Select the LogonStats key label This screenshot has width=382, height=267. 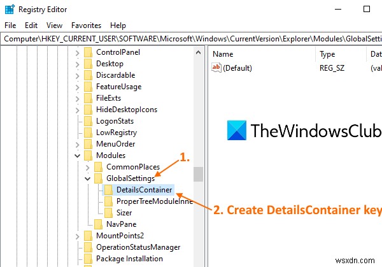[x=115, y=121]
